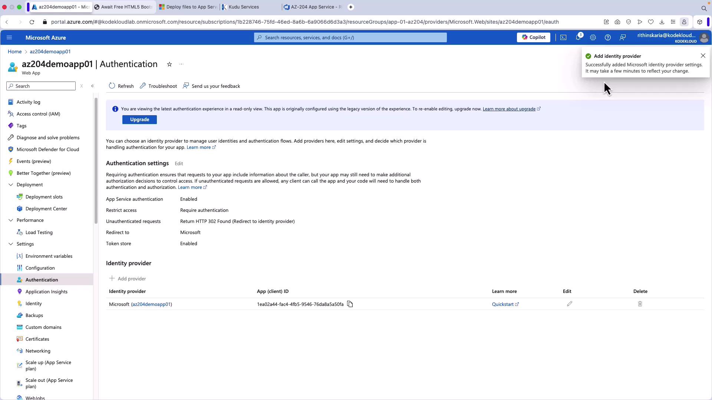Open Environment variables in the sidebar
Screen dimensions: 712x400
click(x=49, y=256)
